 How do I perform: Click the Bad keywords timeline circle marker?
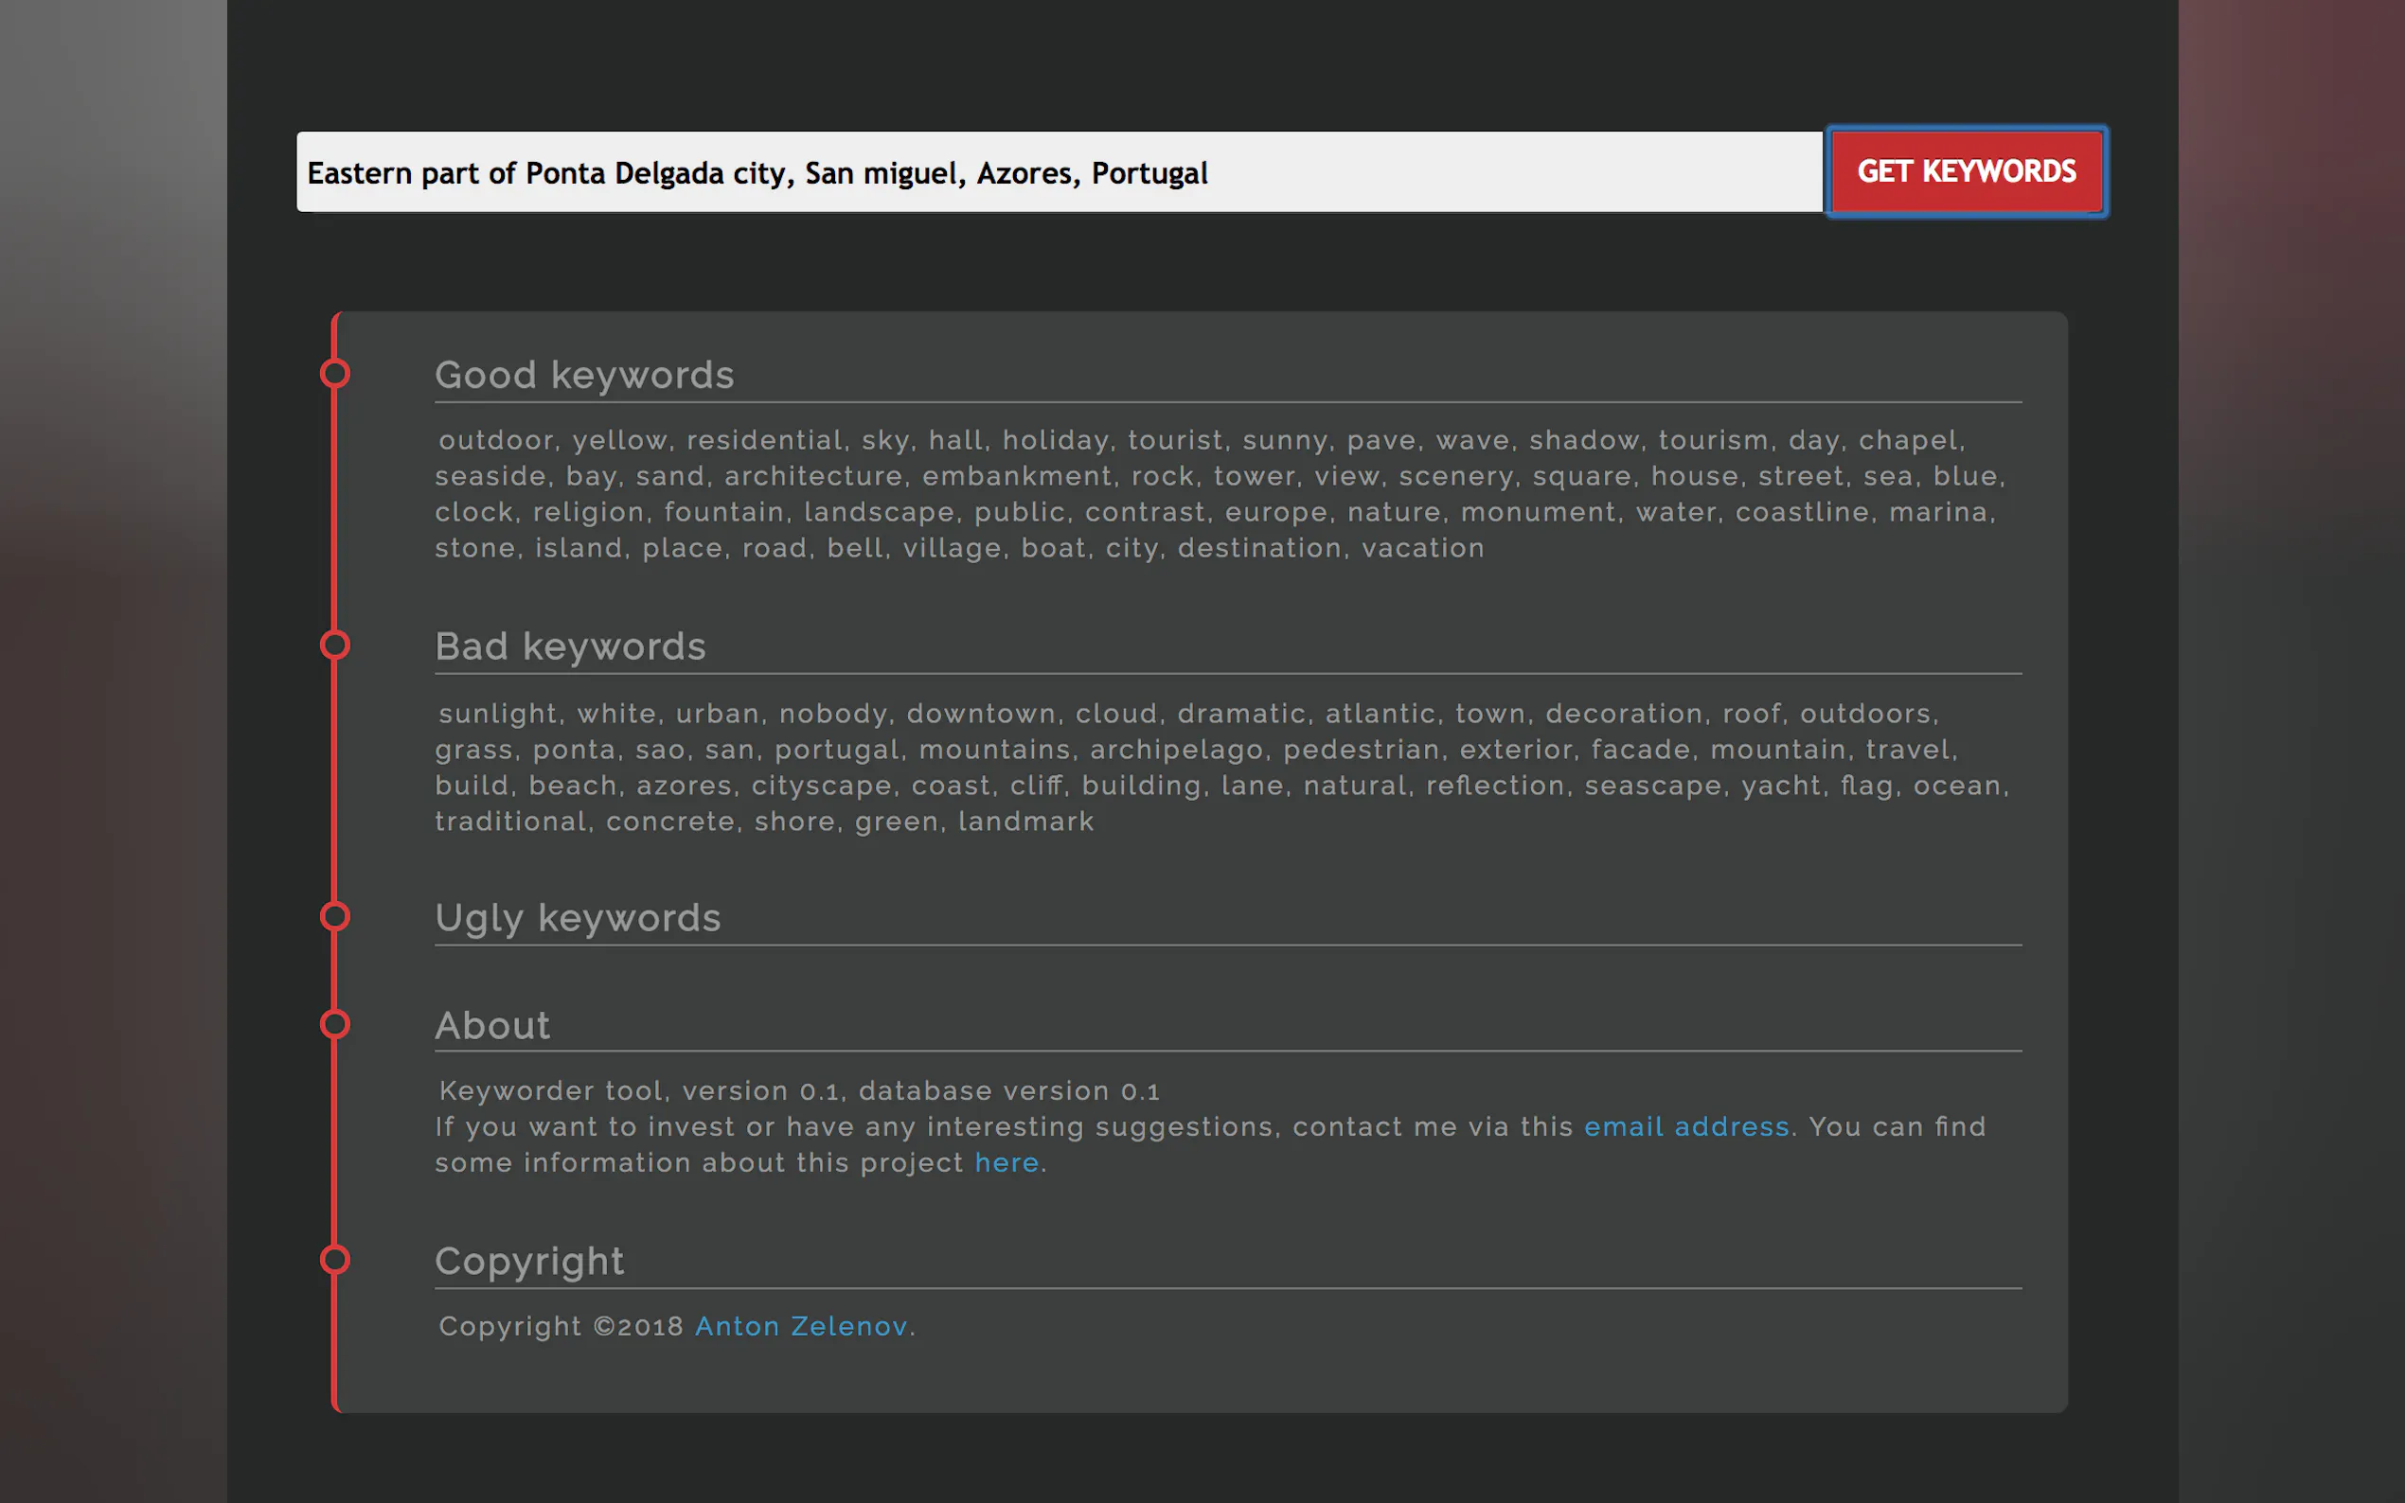pos(335,645)
